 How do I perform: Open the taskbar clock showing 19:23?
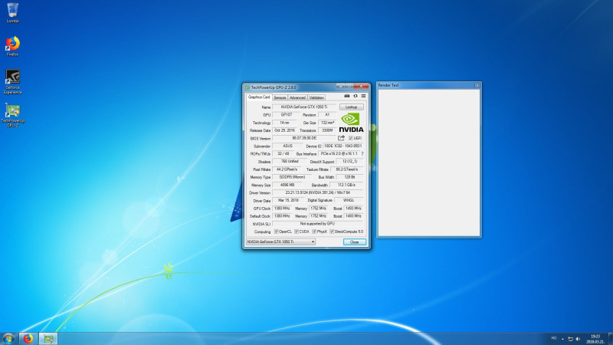tap(595, 339)
